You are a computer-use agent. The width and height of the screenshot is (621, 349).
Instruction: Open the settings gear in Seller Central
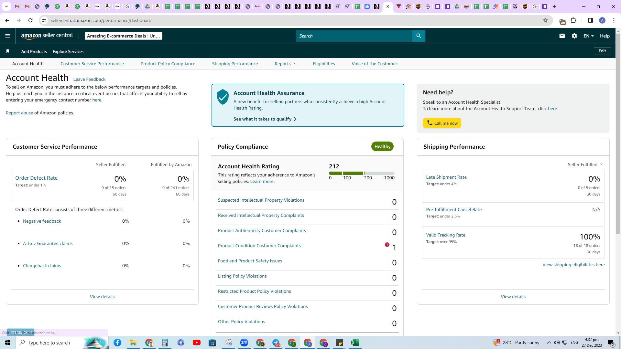[x=574, y=36]
